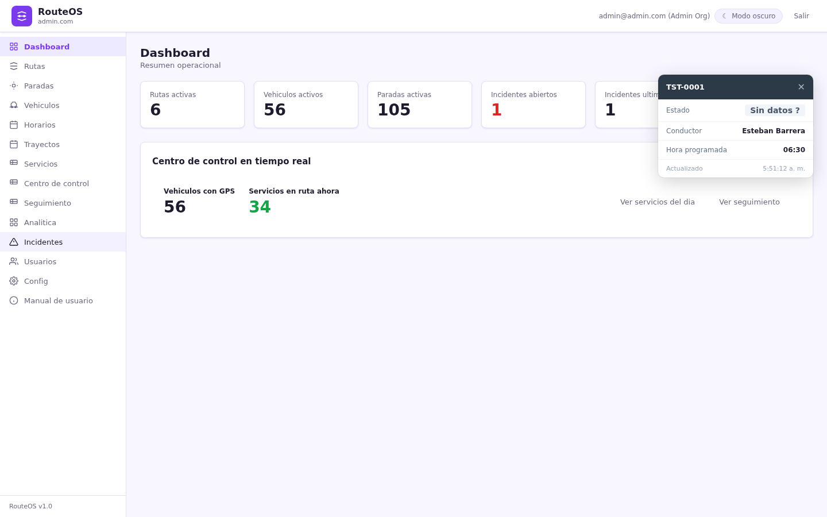
Task: Open Ver servicios del dia link
Action: tap(658, 202)
